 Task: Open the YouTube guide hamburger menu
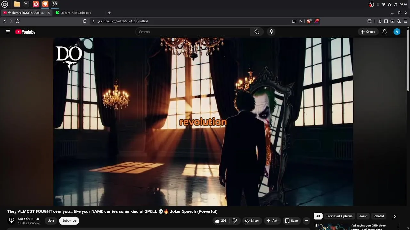[x=8, y=32]
